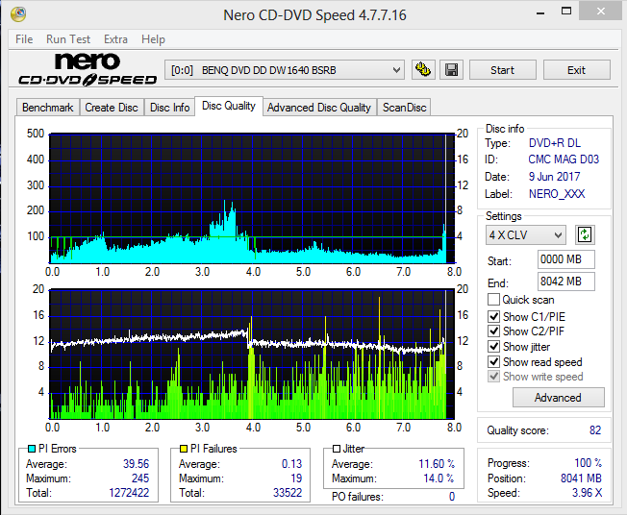Open the Extra menu

pos(115,39)
